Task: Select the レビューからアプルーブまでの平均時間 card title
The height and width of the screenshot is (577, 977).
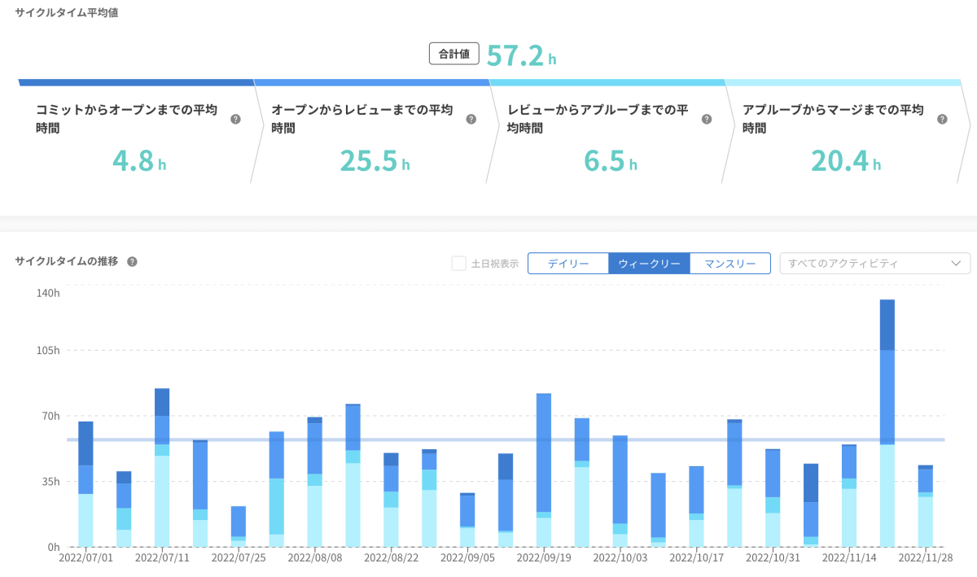Action: (x=598, y=119)
